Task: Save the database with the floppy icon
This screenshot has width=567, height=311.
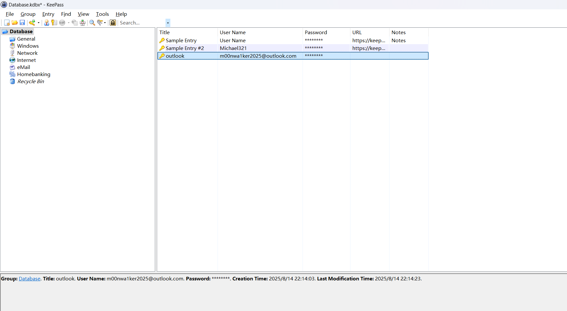Action: click(x=22, y=23)
